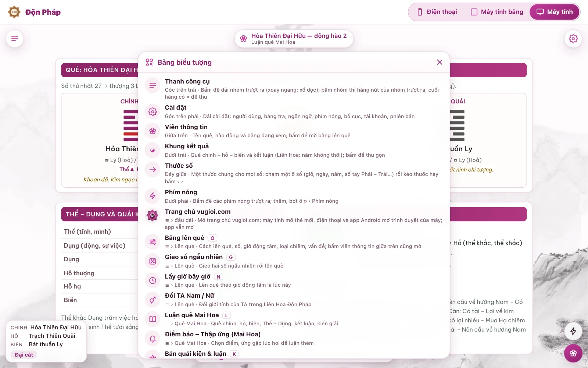Screen dimensions: 588x368
Task: Open the toolbar menu icon top left
Action: coord(15,39)
